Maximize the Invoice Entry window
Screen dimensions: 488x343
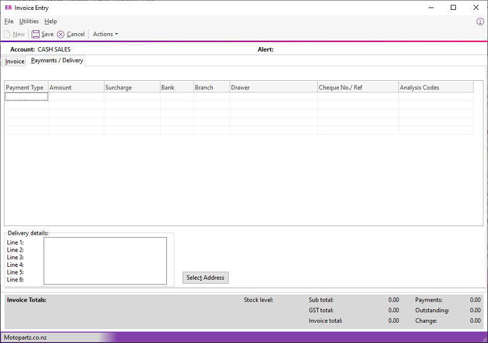pos(454,8)
